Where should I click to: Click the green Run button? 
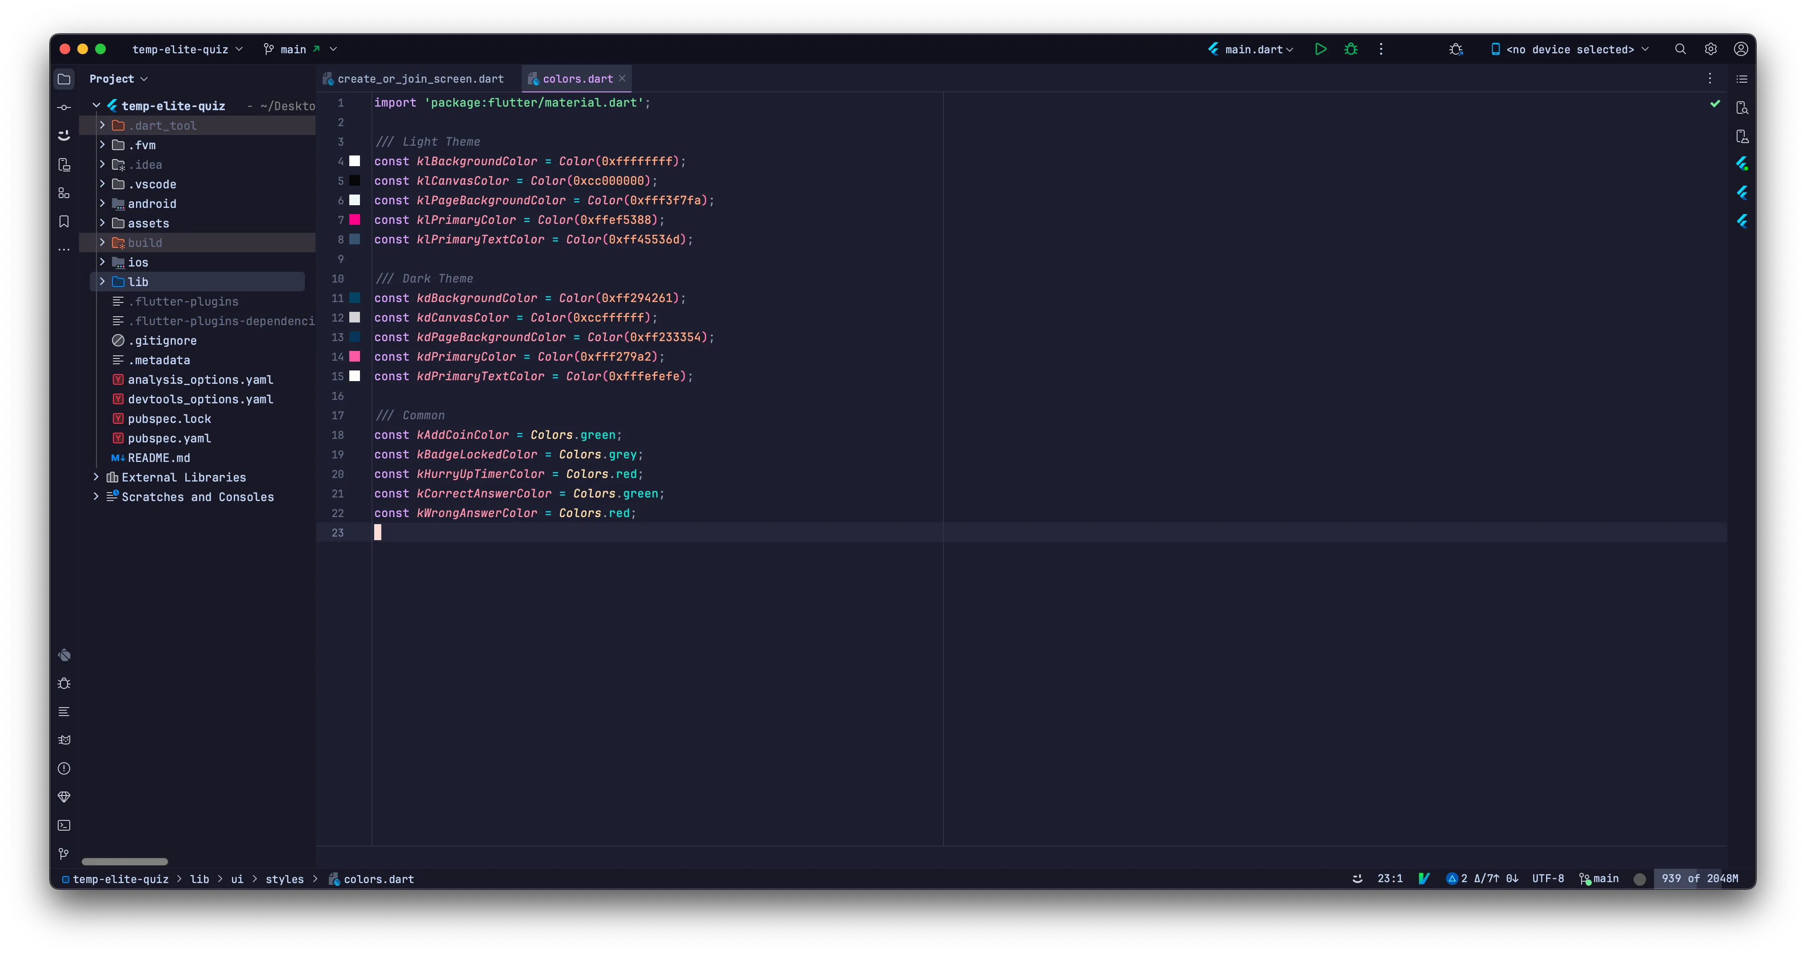tap(1320, 49)
